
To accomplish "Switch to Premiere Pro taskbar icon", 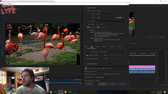I will pos(61,92).
